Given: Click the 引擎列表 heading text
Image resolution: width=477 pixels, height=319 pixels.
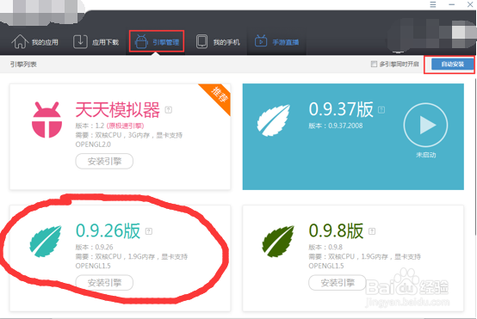Looking at the screenshot, I should click(23, 64).
